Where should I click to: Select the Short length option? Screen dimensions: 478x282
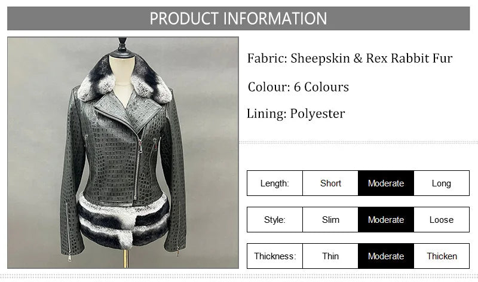click(330, 183)
